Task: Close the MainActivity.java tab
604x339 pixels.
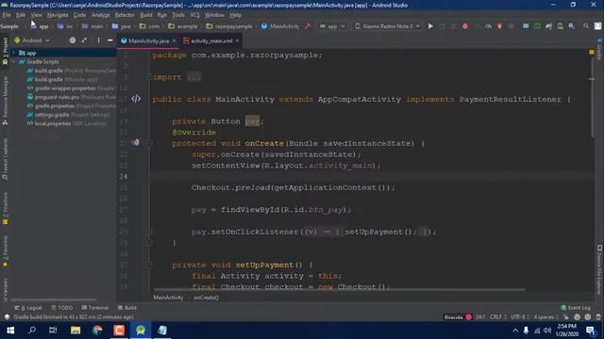Action: click(x=174, y=40)
